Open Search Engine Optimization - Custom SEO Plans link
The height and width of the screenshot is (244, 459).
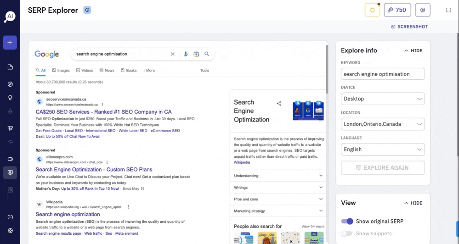94,170
